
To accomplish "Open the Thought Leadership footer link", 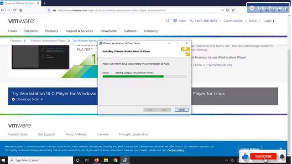I will pyautogui.click(x=133, y=134).
